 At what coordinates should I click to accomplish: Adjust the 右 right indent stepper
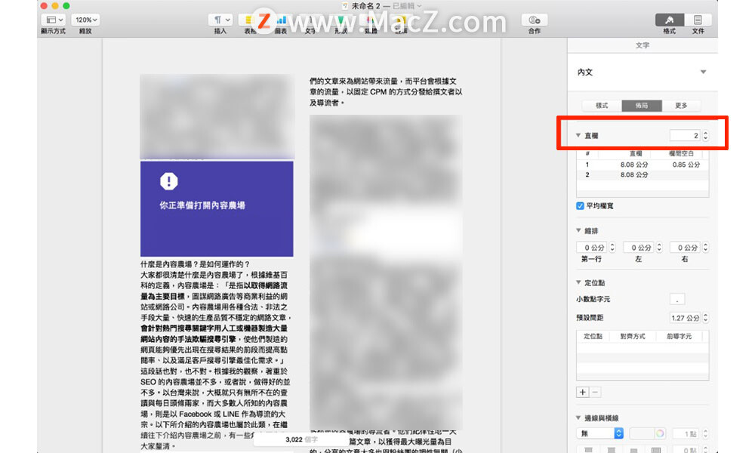click(705, 248)
